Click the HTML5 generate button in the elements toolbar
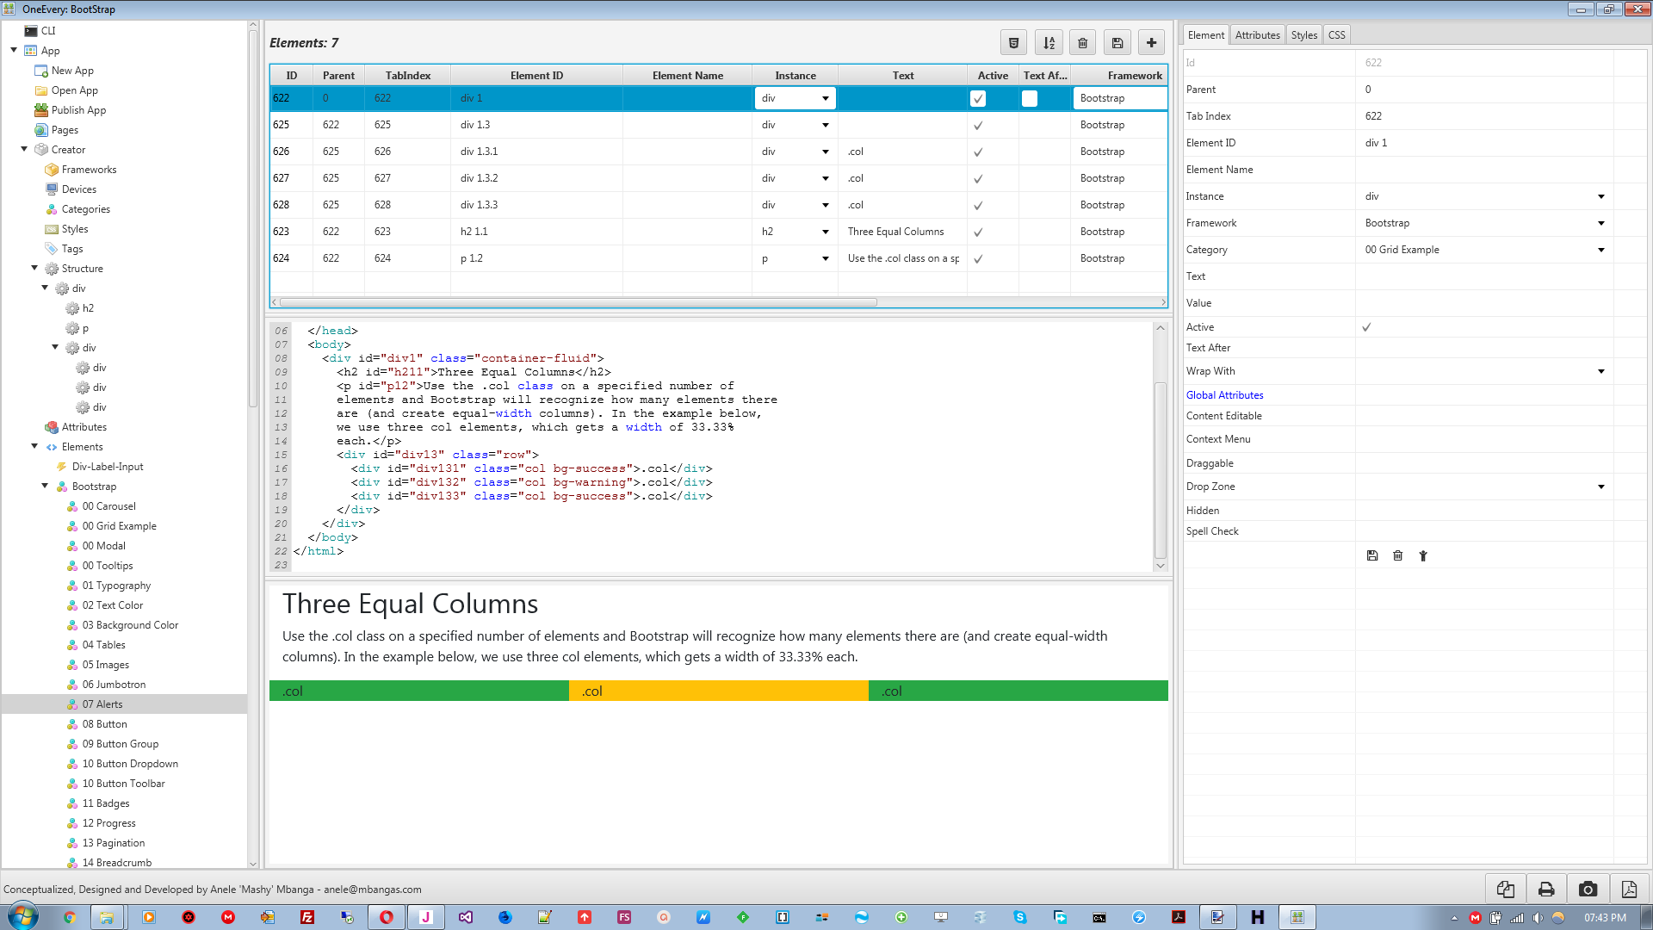Screen dimensions: 1653x930 point(1013,43)
